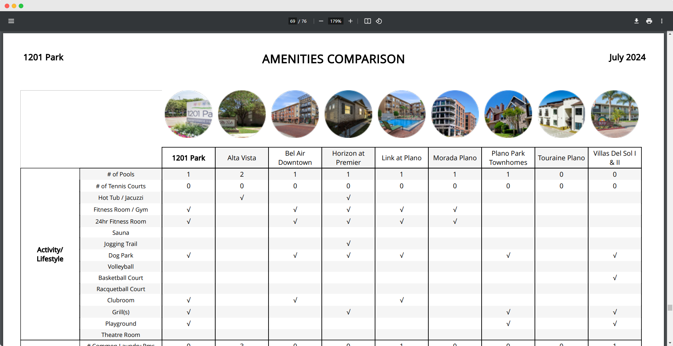Click the zoom level field showing 179%
This screenshot has height=346, width=673.
pos(335,21)
